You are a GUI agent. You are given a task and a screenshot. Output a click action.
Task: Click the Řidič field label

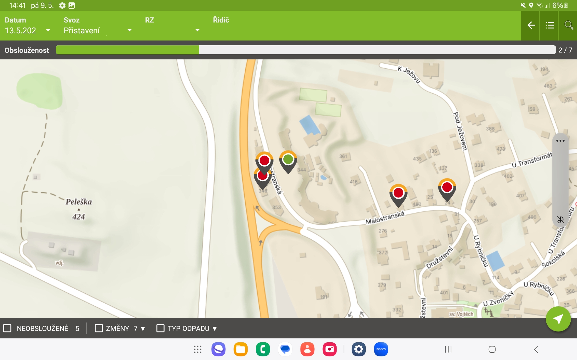pos(221,20)
